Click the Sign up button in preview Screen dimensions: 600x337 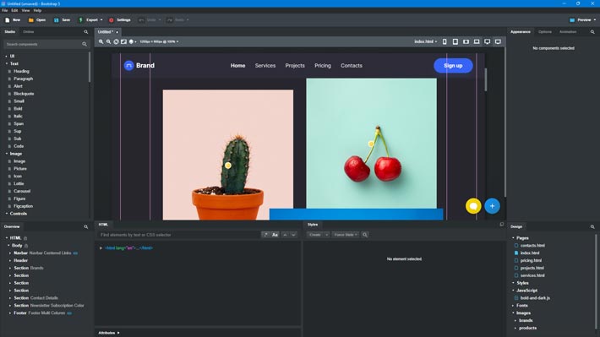[453, 66]
